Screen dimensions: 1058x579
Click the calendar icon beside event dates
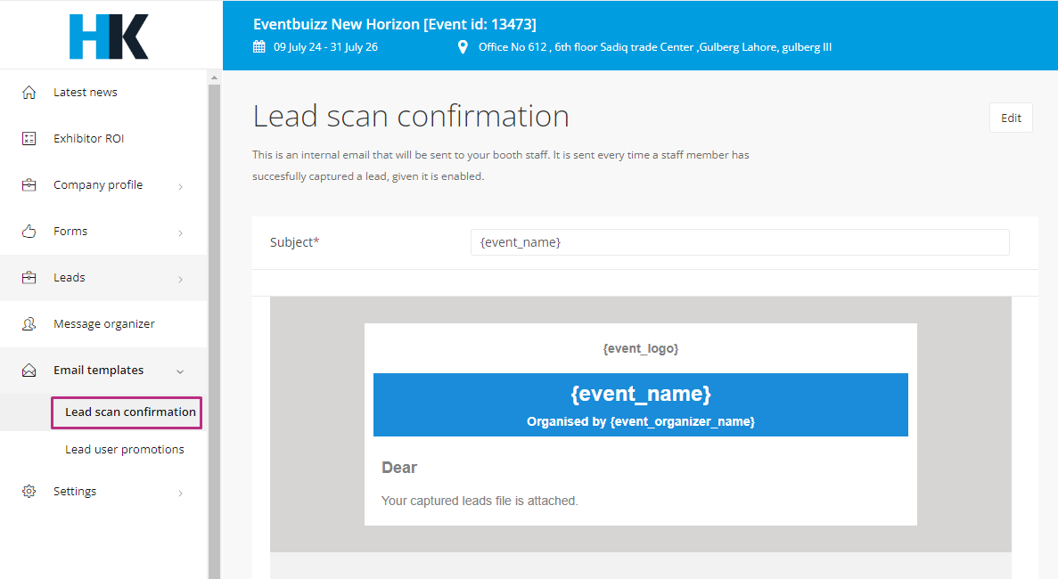tap(259, 47)
